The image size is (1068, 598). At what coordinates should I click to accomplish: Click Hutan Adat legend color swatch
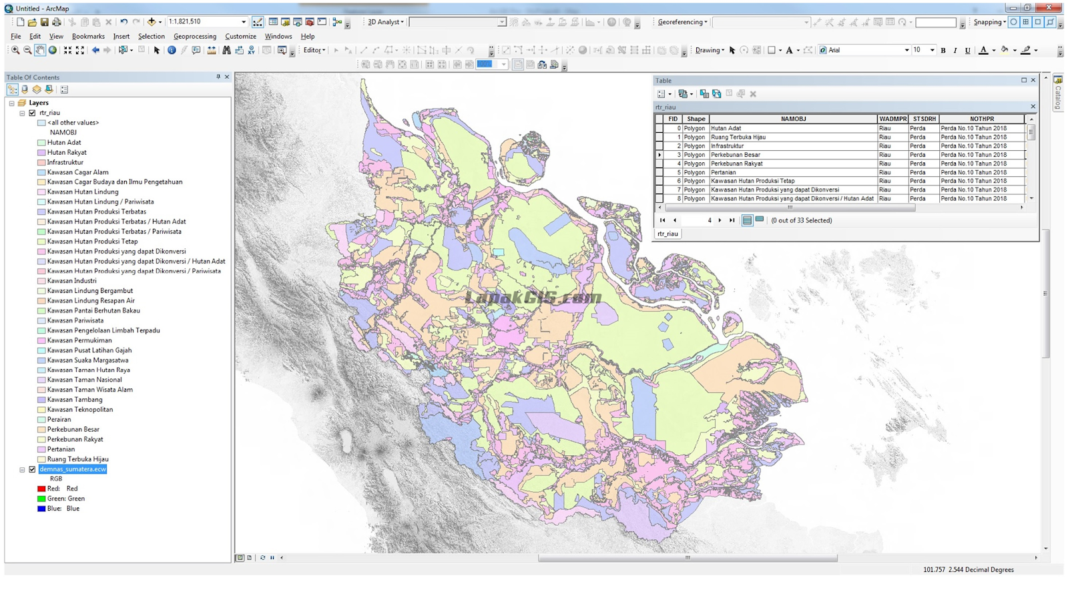coord(41,142)
